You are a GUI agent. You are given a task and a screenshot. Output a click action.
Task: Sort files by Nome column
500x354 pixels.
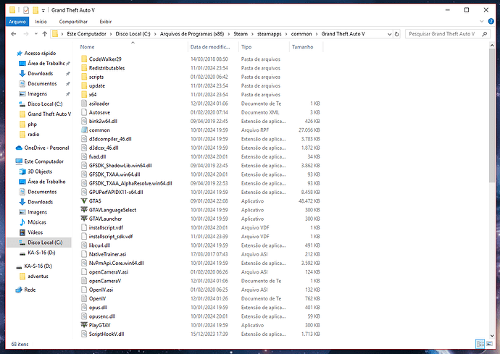[133, 47]
